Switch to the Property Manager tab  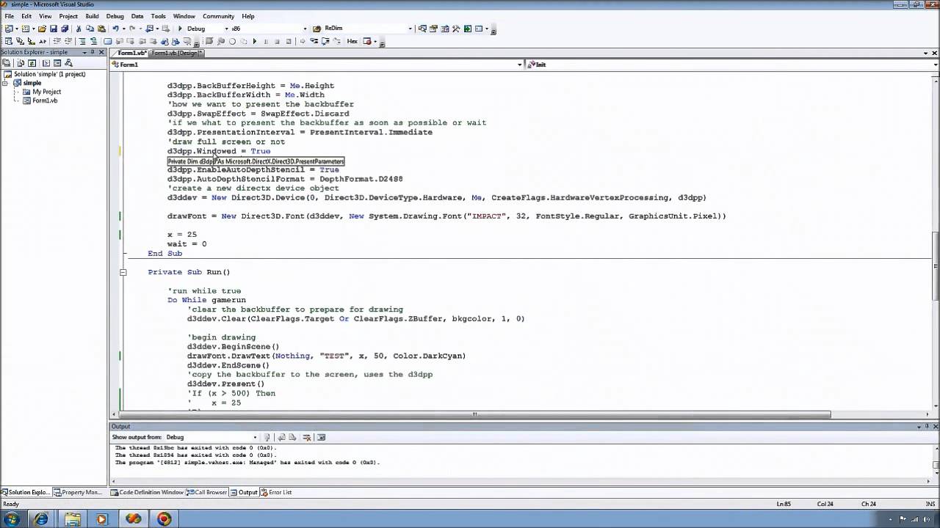pos(79,492)
